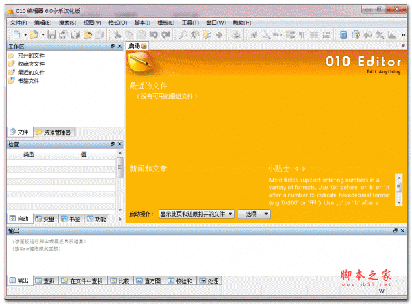Switch to the 在文件中查找 output tab
The image size is (412, 305).
(x=82, y=280)
